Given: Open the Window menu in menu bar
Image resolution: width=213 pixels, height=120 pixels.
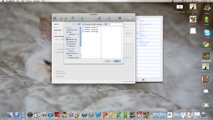Looking at the screenshot, I should coord(37,1).
